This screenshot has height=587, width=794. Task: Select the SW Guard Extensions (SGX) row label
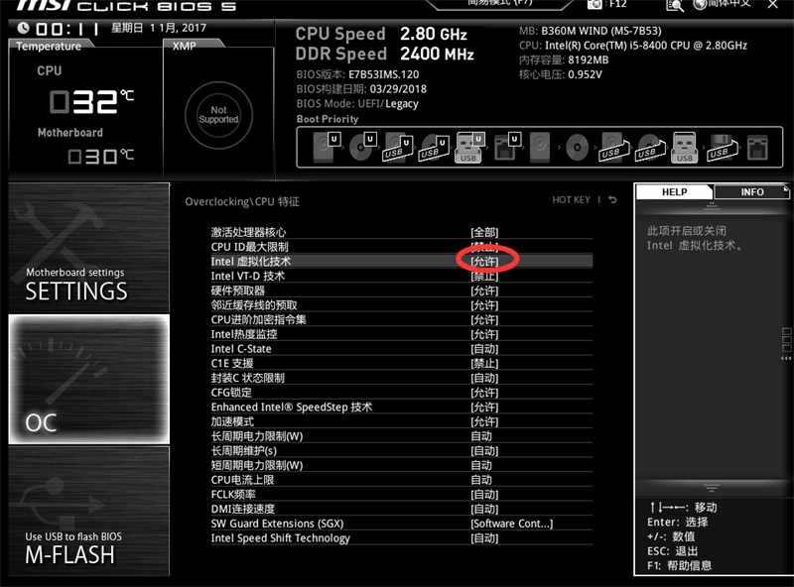click(277, 524)
